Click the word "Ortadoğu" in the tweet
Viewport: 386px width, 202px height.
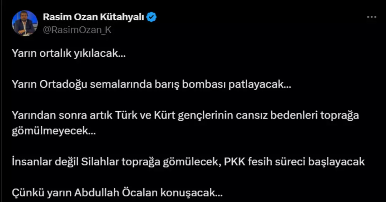tap(64, 84)
